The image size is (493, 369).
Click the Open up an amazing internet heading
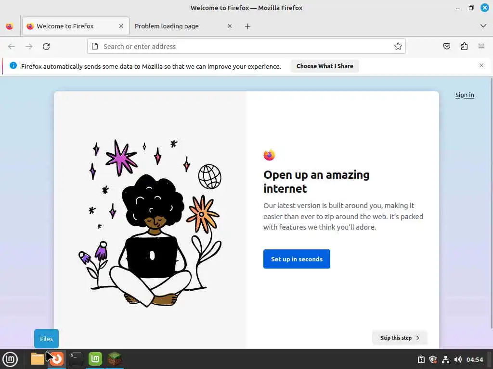[x=316, y=182]
